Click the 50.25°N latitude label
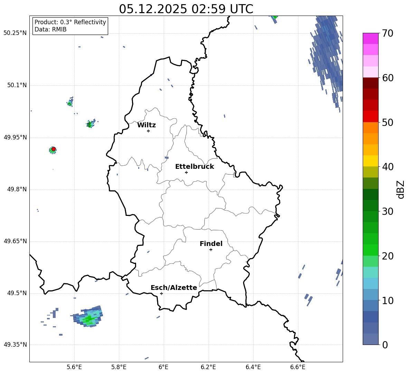 coord(15,33)
